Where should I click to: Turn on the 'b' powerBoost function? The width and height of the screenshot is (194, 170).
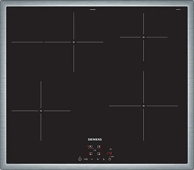104,159
